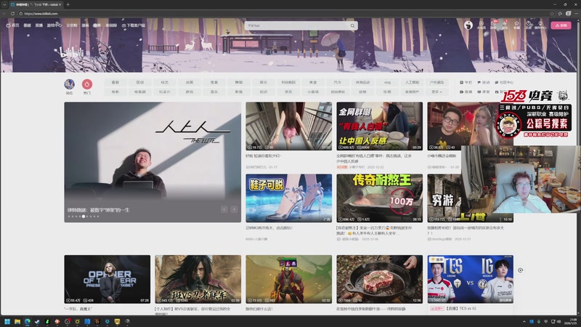The width and height of the screenshot is (581, 327).
Task: Click the 活动 flag link
Action: (484, 82)
